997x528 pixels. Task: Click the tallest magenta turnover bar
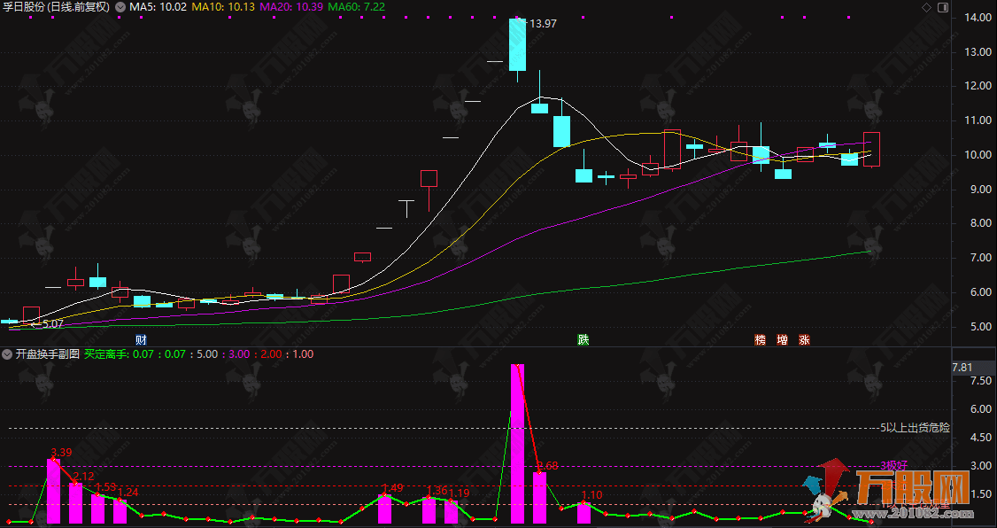click(517, 443)
